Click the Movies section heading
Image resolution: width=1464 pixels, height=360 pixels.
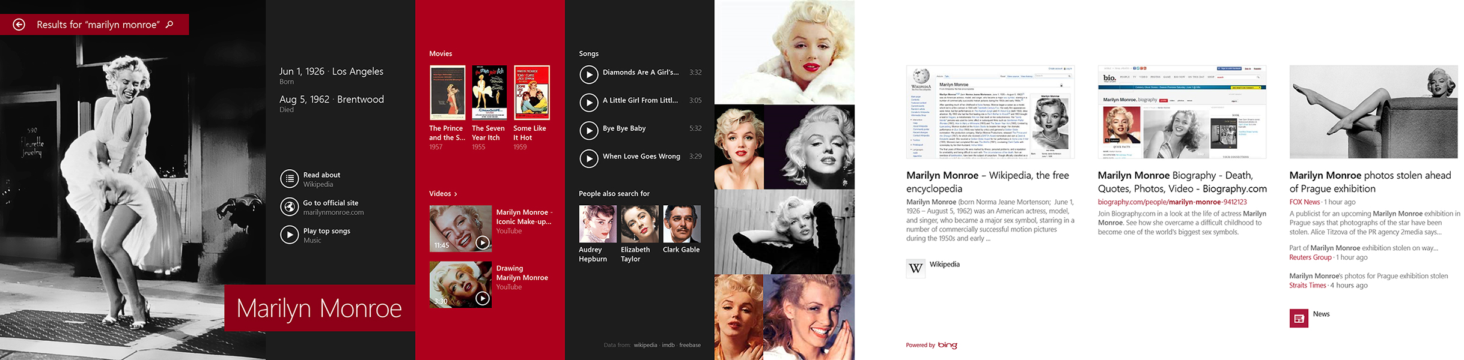tap(441, 53)
